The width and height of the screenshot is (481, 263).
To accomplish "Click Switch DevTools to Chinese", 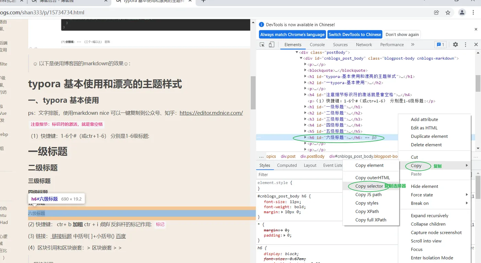I will pos(355,35).
